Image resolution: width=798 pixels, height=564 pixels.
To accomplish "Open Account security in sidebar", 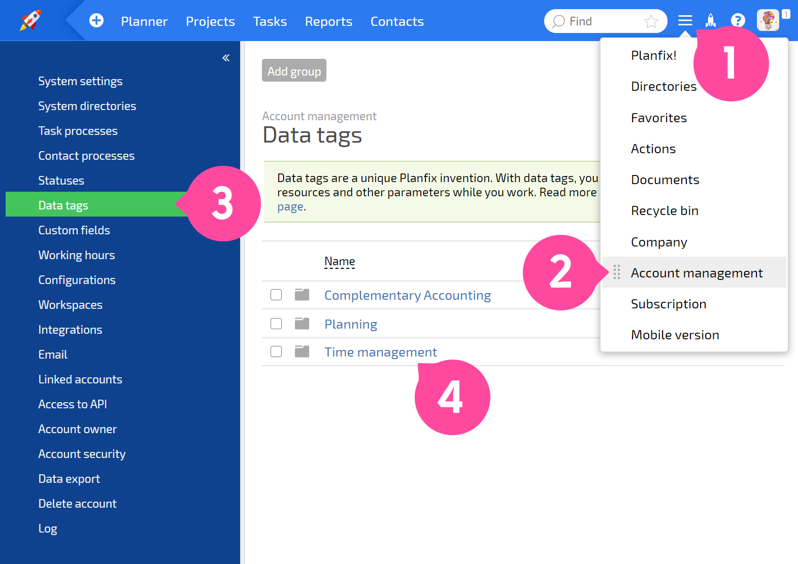I will (x=82, y=454).
